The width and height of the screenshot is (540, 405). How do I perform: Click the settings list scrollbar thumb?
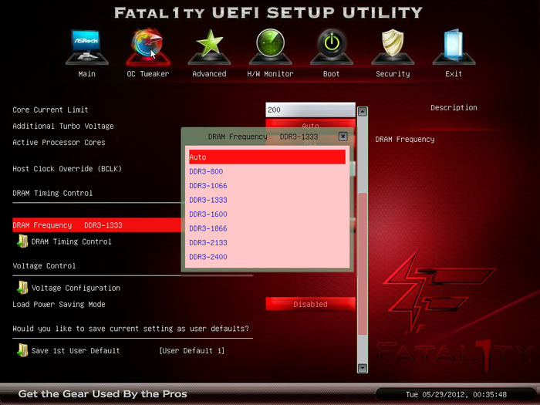click(363, 264)
